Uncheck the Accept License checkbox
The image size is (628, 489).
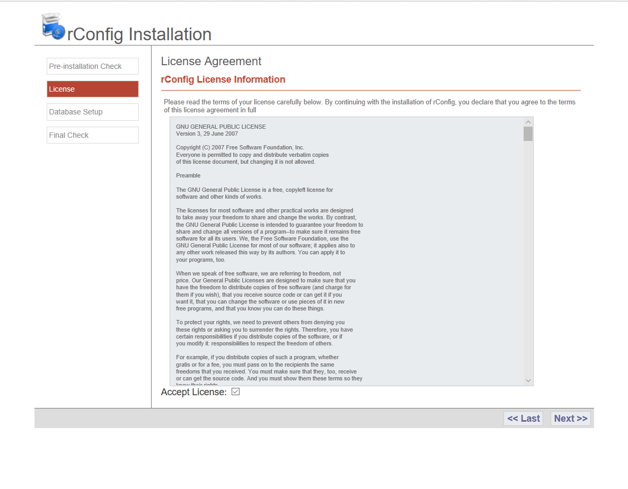[235, 392]
